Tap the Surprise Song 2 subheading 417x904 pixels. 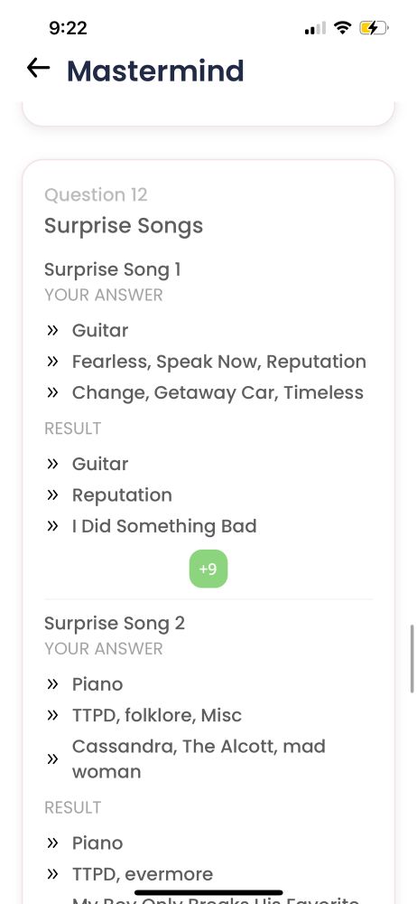(x=115, y=623)
